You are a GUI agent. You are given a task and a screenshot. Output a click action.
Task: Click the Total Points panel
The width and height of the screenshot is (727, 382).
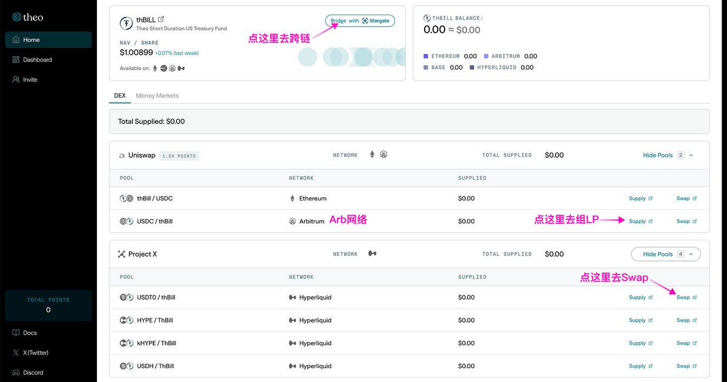pos(48,306)
